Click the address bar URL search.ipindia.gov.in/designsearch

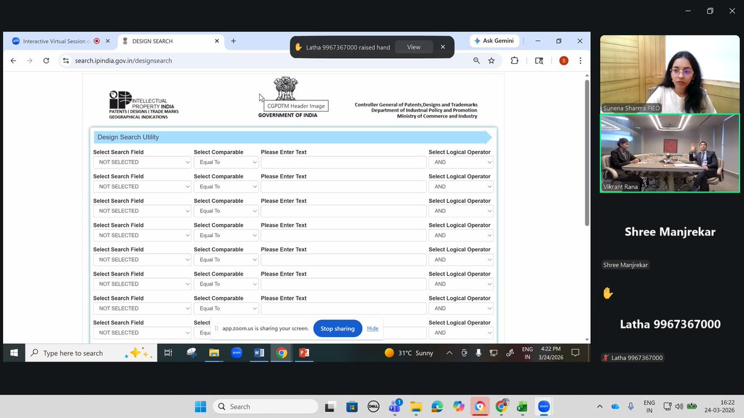(x=123, y=61)
